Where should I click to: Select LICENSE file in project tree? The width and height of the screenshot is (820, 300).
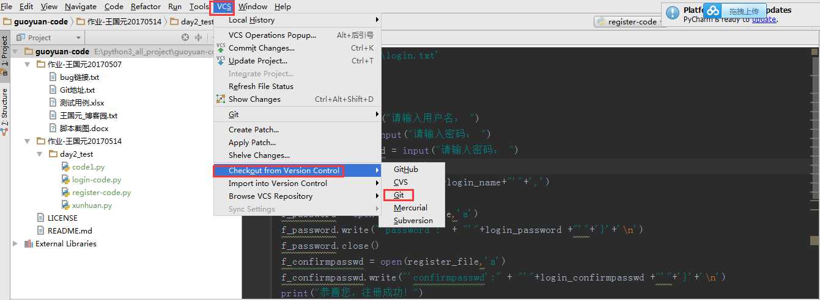[x=62, y=218]
